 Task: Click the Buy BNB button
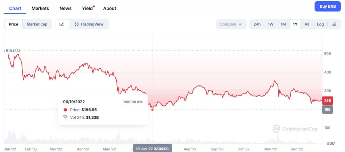[327, 6]
